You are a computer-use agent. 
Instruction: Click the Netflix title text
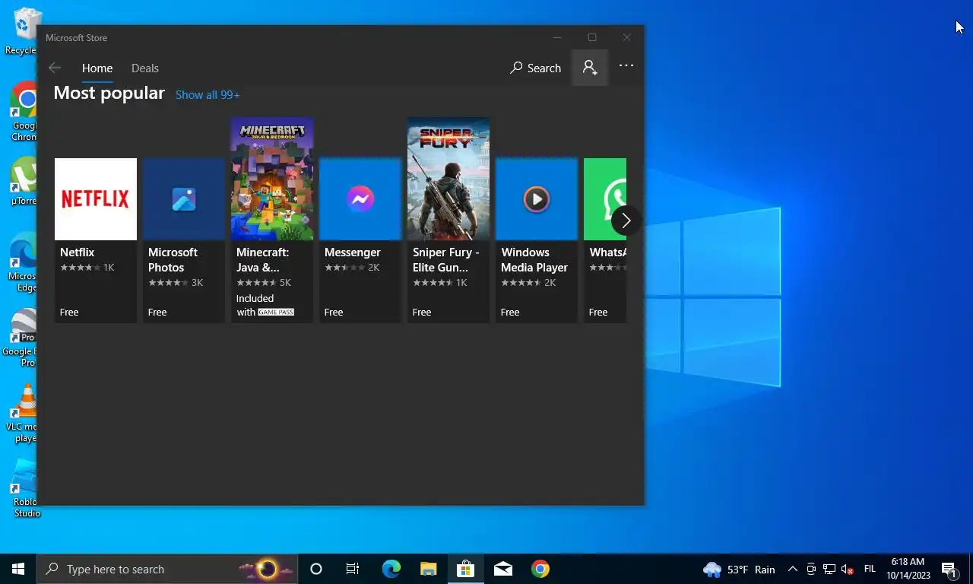[77, 252]
